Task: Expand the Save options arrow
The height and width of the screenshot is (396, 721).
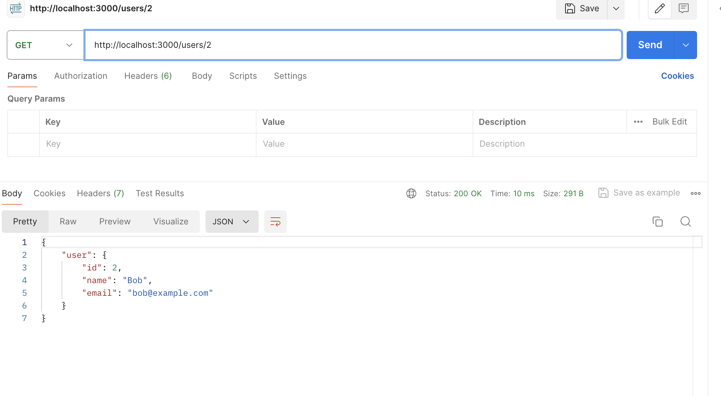Action: tap(616, 8)
